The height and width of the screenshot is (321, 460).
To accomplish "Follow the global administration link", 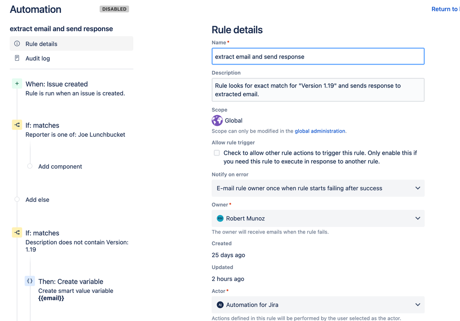I will (x=320, y=131).
